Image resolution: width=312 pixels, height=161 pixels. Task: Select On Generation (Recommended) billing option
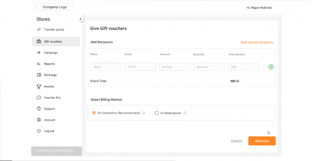click(x=94, y=113)
